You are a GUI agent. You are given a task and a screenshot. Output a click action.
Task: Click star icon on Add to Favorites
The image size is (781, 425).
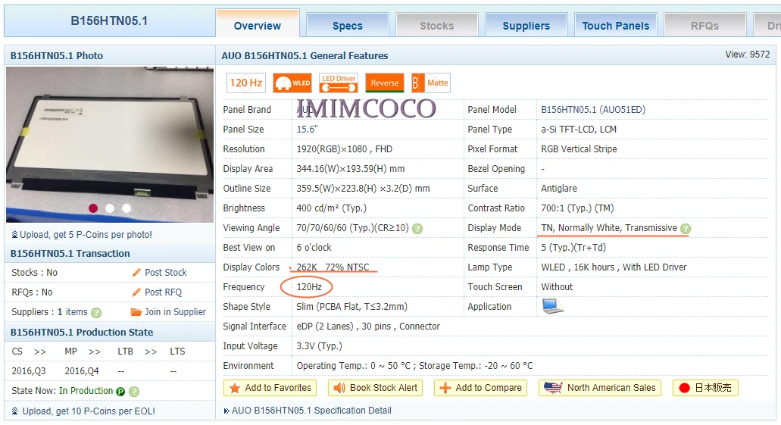pos(235,388)
